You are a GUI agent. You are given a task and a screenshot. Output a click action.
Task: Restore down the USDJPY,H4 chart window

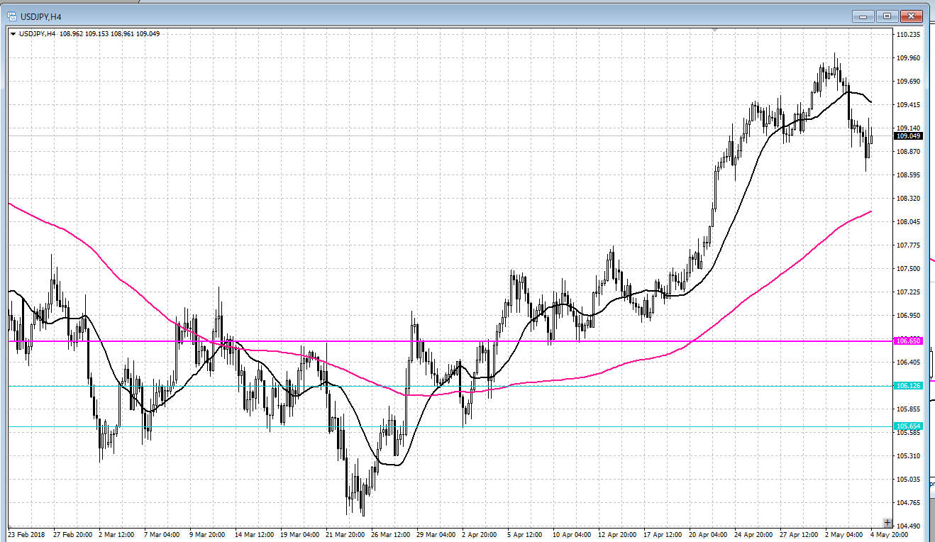point(887,16)
